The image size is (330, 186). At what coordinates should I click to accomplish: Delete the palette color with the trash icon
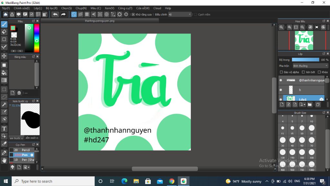[19, 93]
